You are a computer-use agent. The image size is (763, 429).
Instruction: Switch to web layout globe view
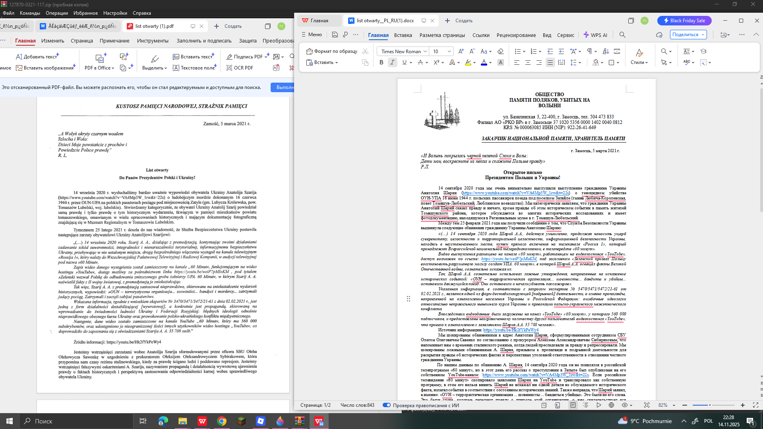click(x=611, y=405)
